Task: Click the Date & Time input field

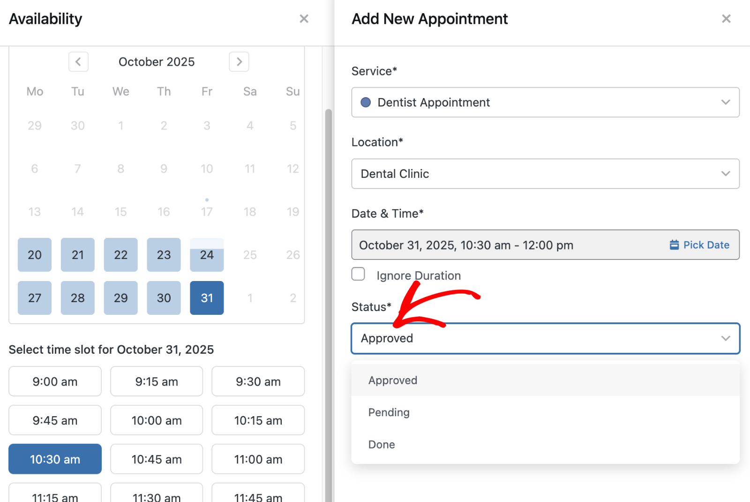Action: tap(506, 245)
